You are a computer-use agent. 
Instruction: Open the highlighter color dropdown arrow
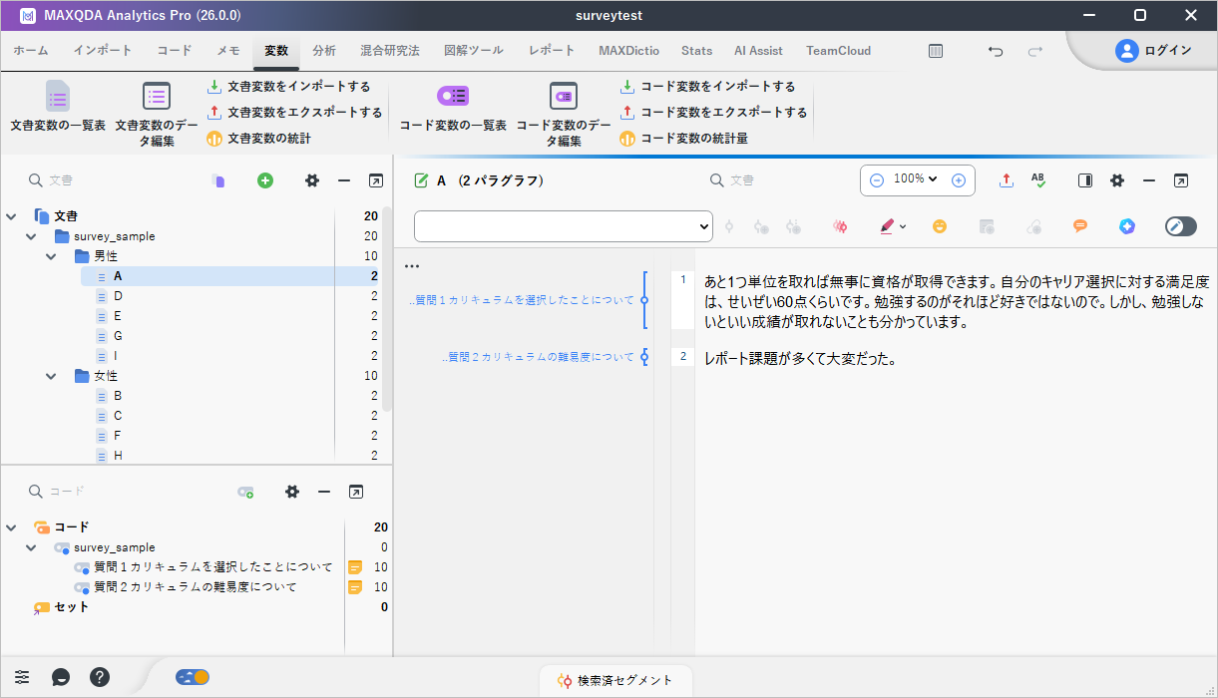tap(903, 227)
